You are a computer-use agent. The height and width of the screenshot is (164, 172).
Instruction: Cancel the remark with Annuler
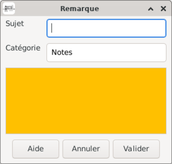click(86, 149)
